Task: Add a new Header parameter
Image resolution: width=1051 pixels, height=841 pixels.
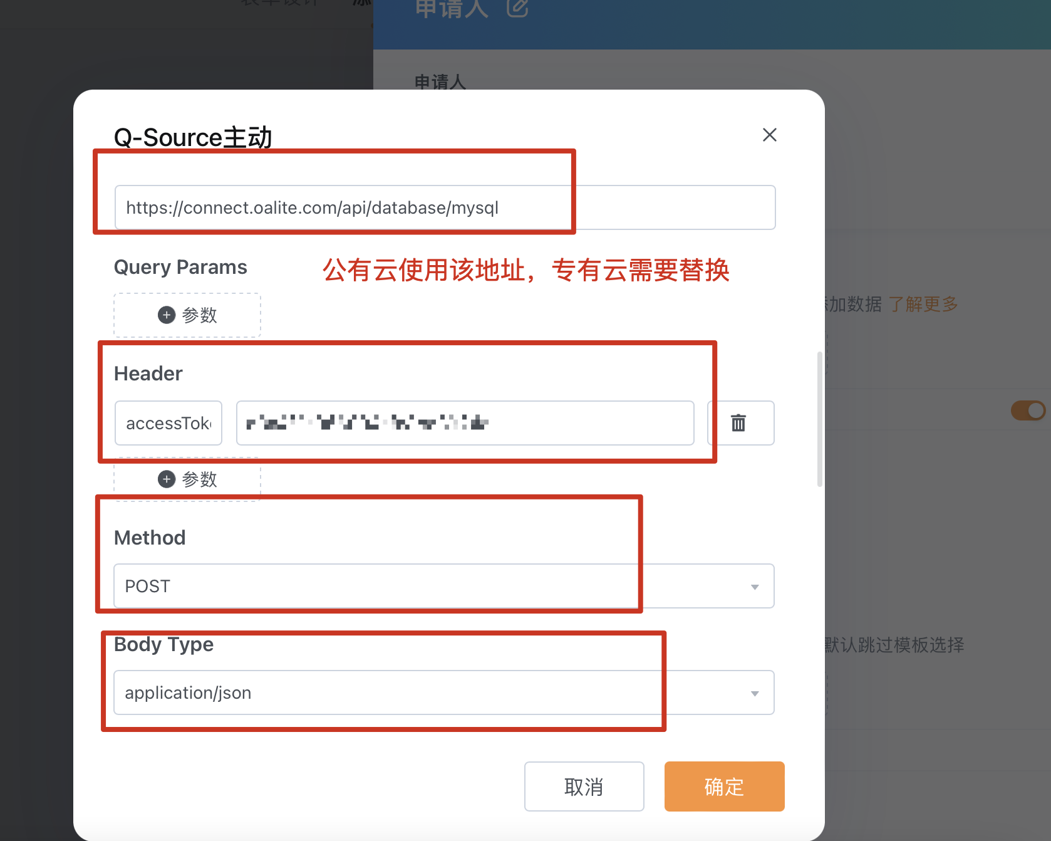Action: pyautogui.click(x=187, y=479)
